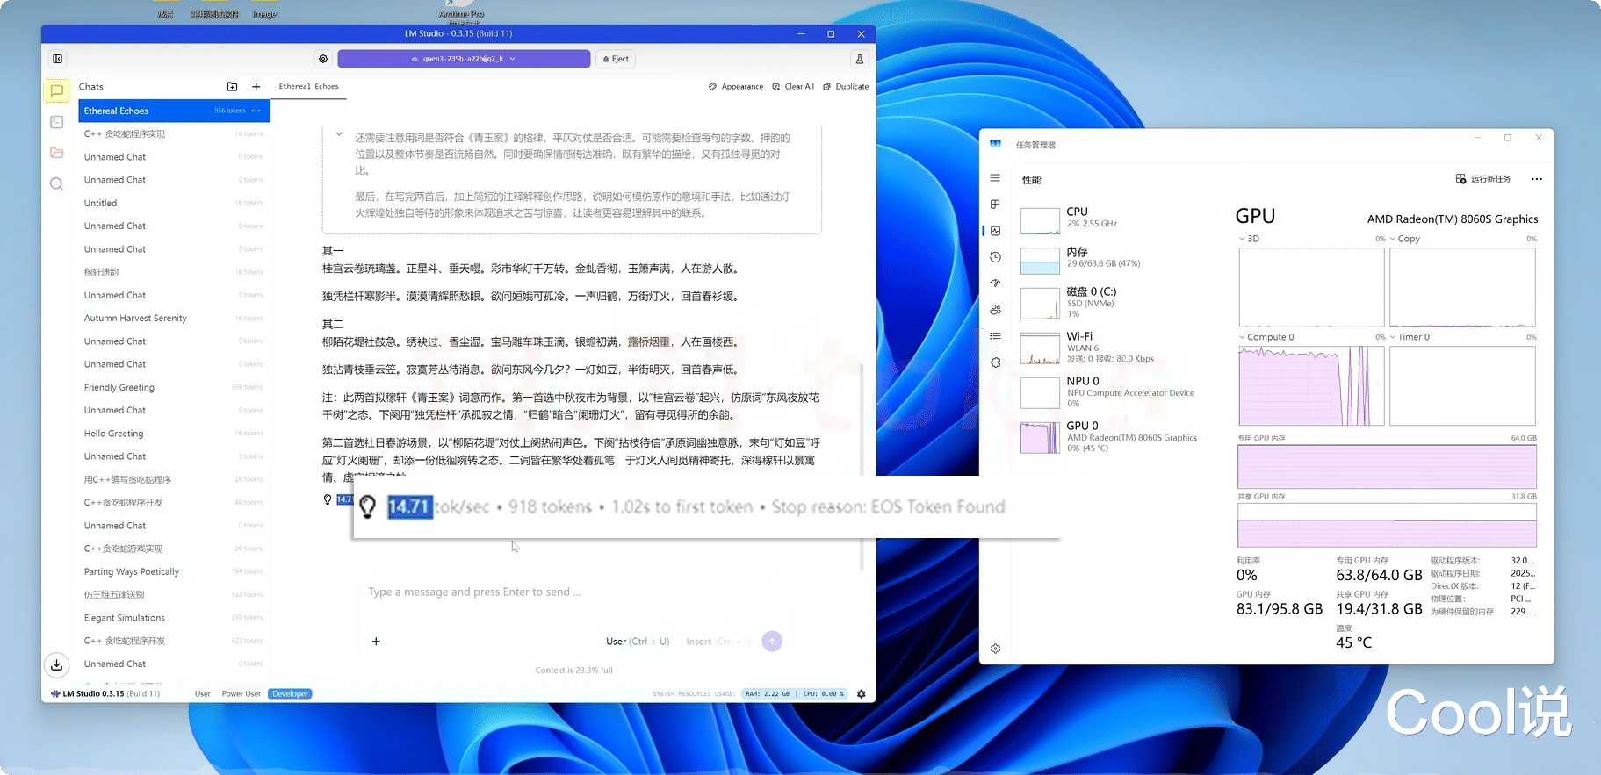Open model settings gear next to model selector
The image size is (1601, 775).
[323, 59]
